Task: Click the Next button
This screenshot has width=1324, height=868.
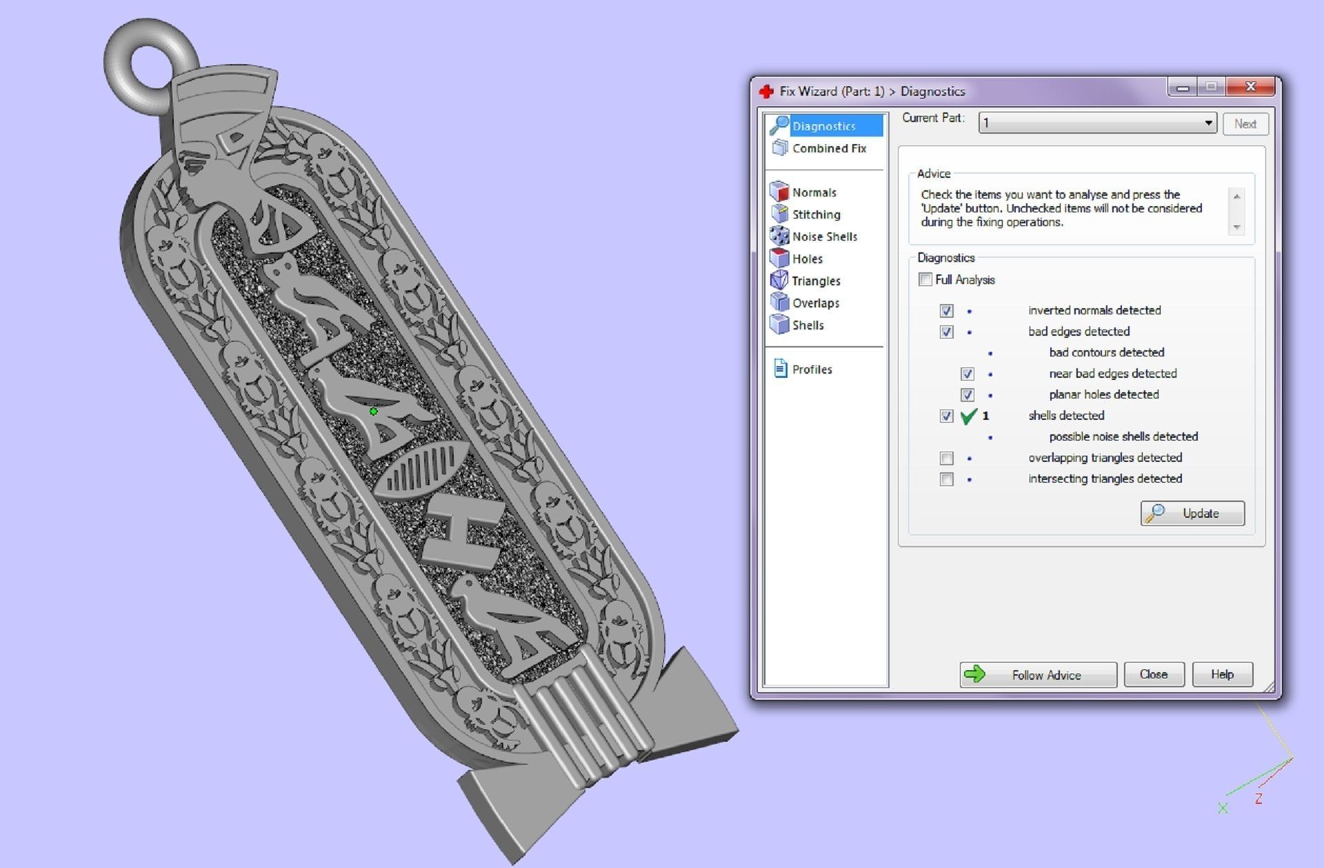Action: point(1245,123)
